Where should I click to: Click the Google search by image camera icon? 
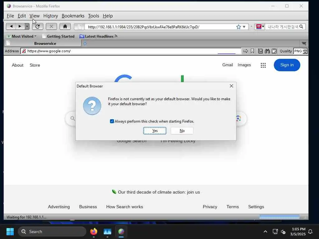[238, 118]
